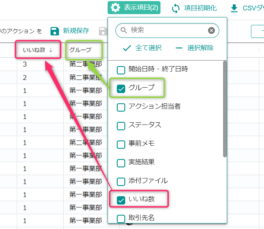Click the グループ column header
Screen dimensions: 264x229
click(x=80, y=50)
